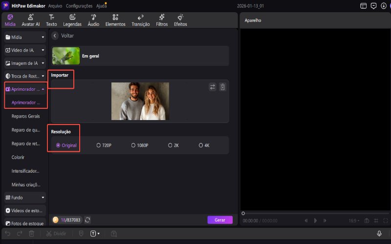Open the Configurações menu

click(79, 6)
